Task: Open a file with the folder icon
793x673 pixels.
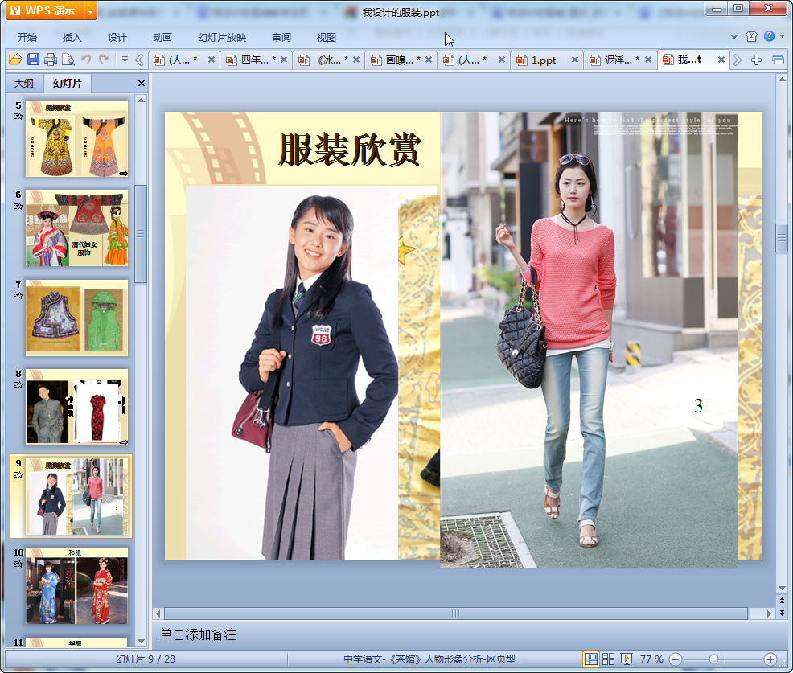Action: point(15,60)
